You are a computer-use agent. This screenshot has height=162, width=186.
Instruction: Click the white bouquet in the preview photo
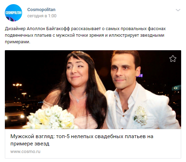(x=51, y=118)
